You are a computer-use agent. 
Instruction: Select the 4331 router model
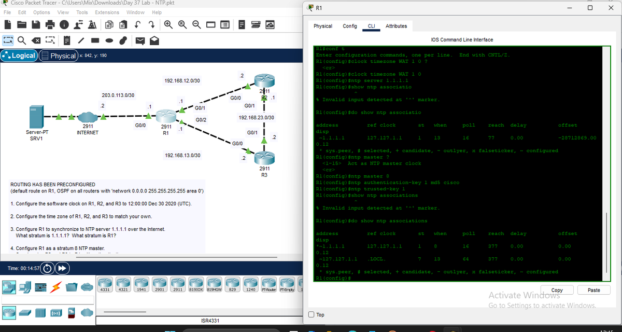pyautogui.click(x=104, y=284)
